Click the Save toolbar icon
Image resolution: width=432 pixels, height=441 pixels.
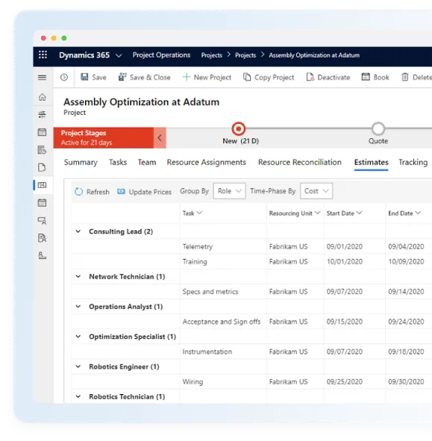pos(84,77)
